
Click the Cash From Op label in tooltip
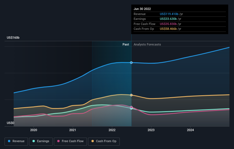(144, 29)
